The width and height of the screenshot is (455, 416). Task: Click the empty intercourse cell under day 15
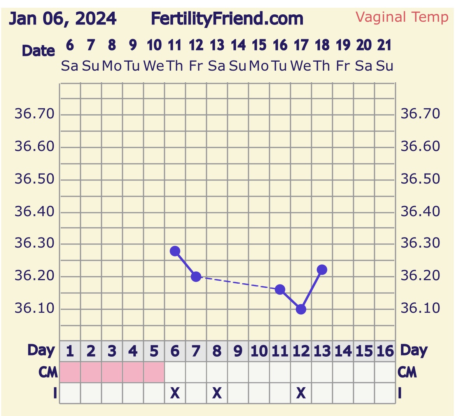[364, 393]
